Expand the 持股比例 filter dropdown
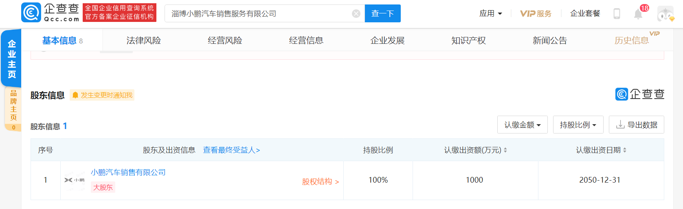 pos(578,125)
